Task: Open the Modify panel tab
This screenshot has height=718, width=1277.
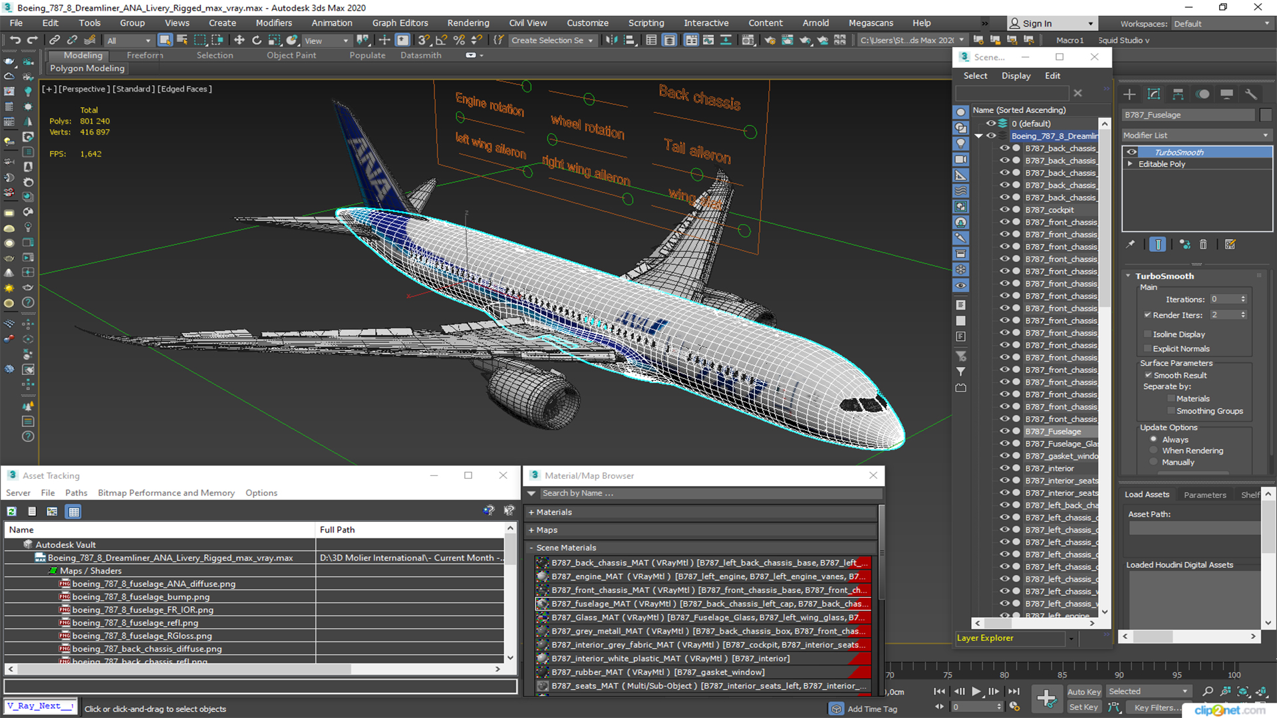Action: tap(1154, 94)
